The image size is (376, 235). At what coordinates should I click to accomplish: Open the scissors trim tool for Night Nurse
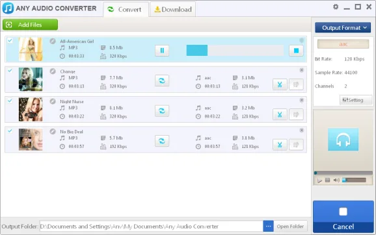(x=280, y=115)
